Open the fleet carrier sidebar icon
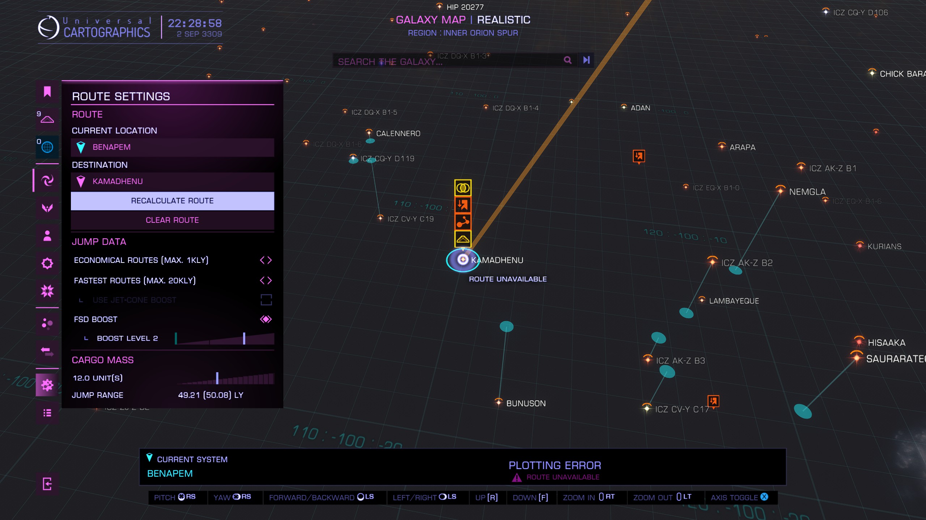Screen dimensions: 926x520 47,119
